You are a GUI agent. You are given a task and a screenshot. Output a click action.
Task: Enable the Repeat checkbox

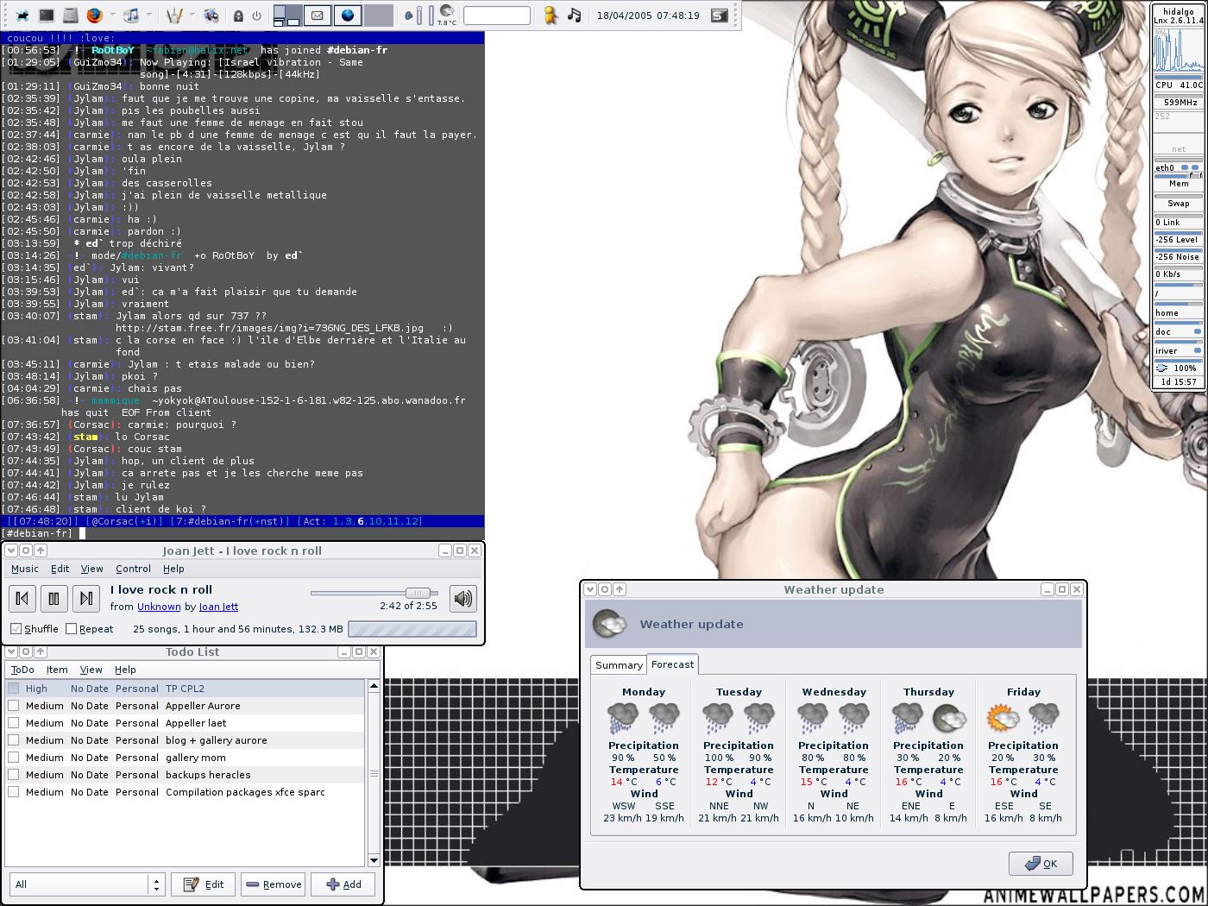72,629
